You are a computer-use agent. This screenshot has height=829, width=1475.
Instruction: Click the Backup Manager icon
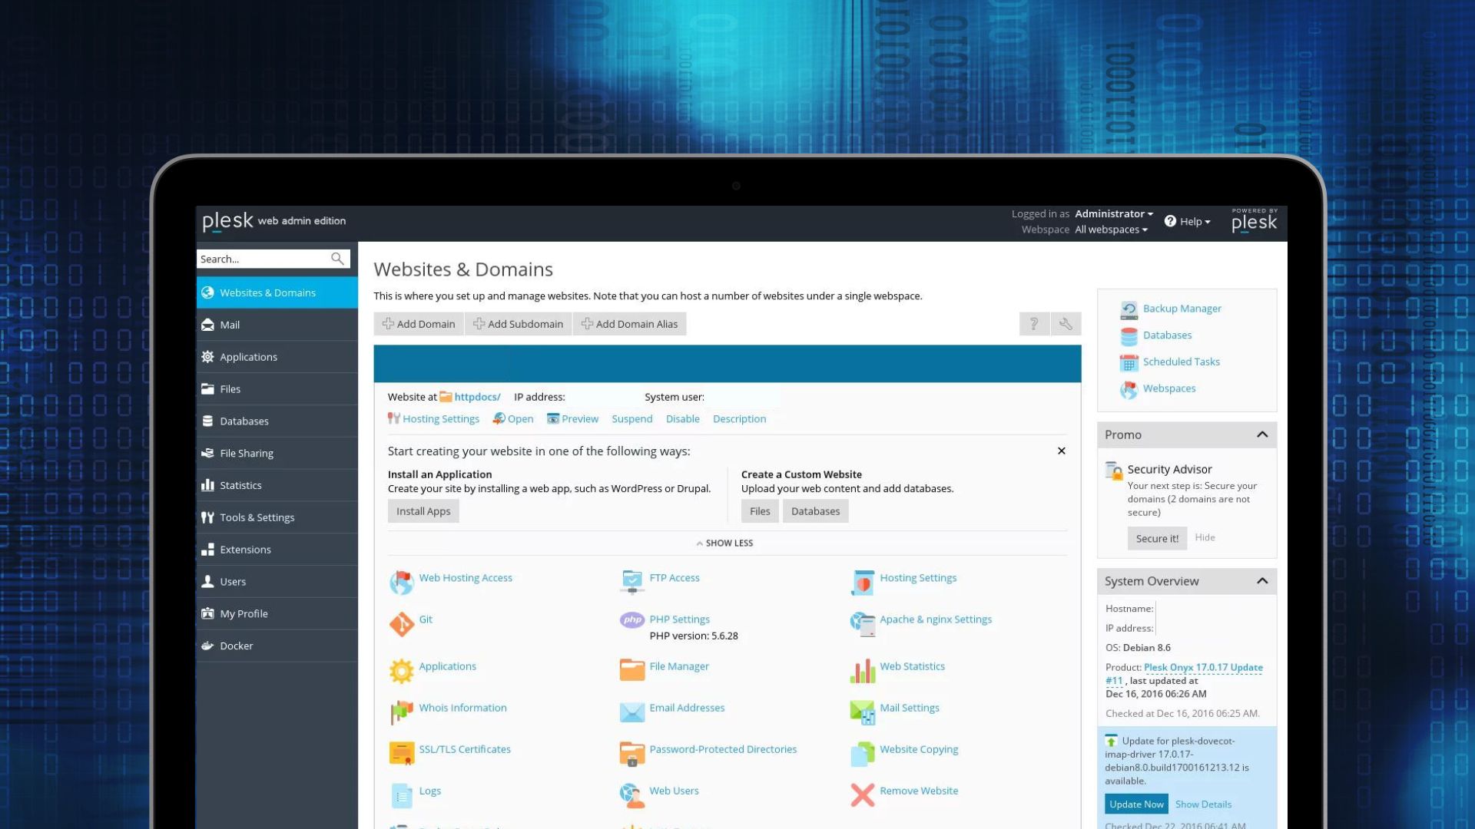click(x=1129, y=309)
